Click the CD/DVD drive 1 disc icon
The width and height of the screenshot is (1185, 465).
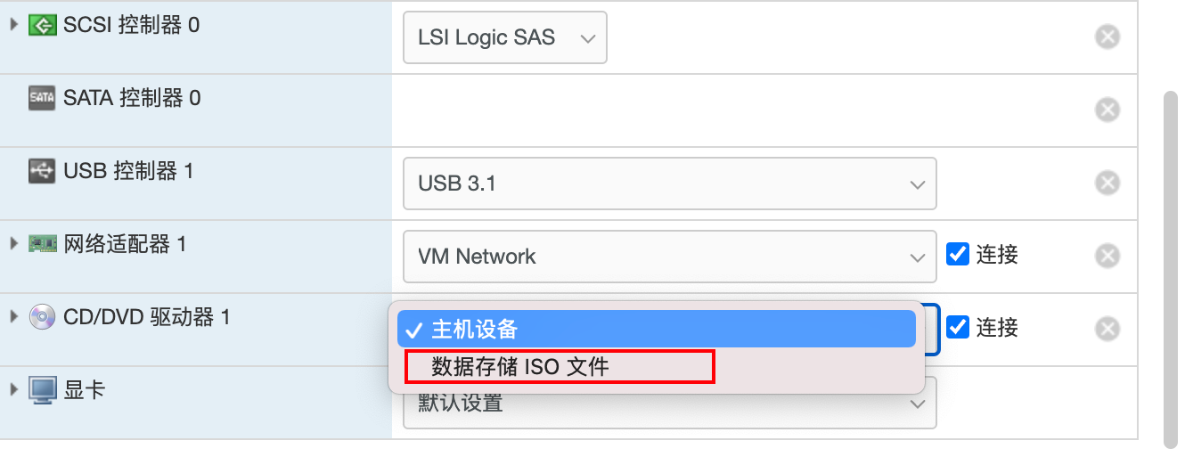point(42,316)
